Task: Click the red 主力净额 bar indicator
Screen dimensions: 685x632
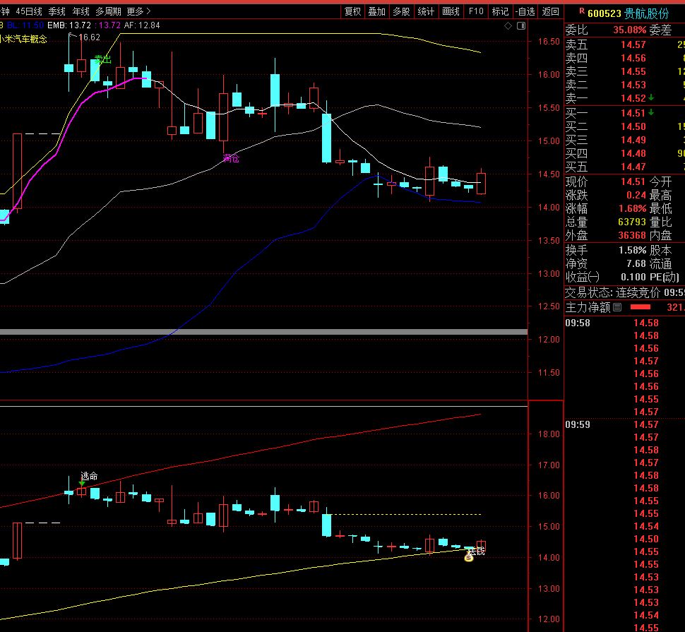Action: tap(640, 307)
